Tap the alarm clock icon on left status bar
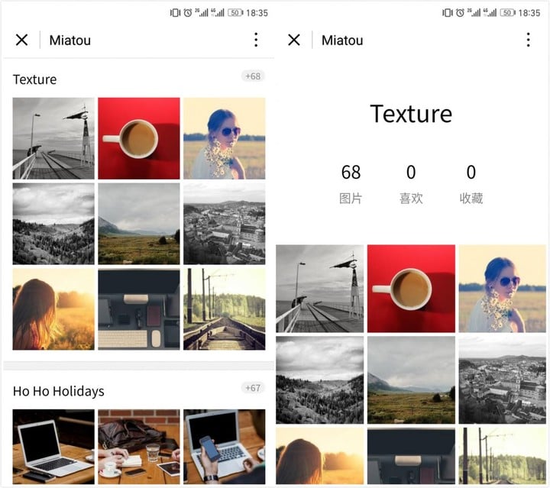The image size is (550, 488). click(188, 13)
